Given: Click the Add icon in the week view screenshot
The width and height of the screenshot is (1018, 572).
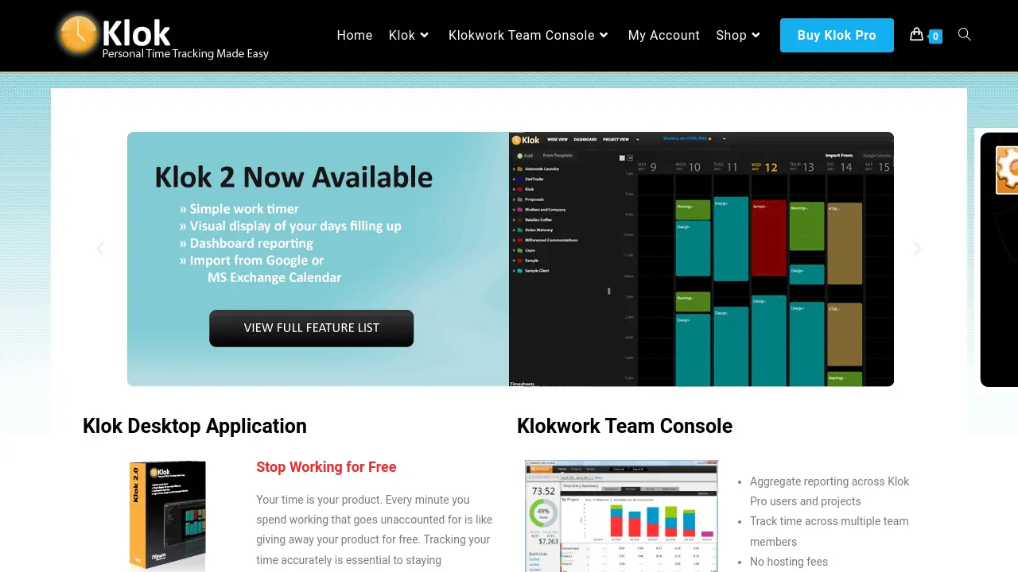Looking at the screenshot, I should tap(519, 155).
